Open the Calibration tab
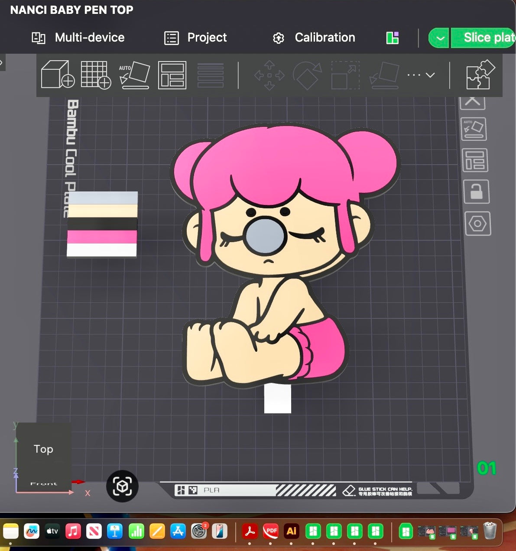This screenshot has width=516, height=551. click(x=314, y=38)
